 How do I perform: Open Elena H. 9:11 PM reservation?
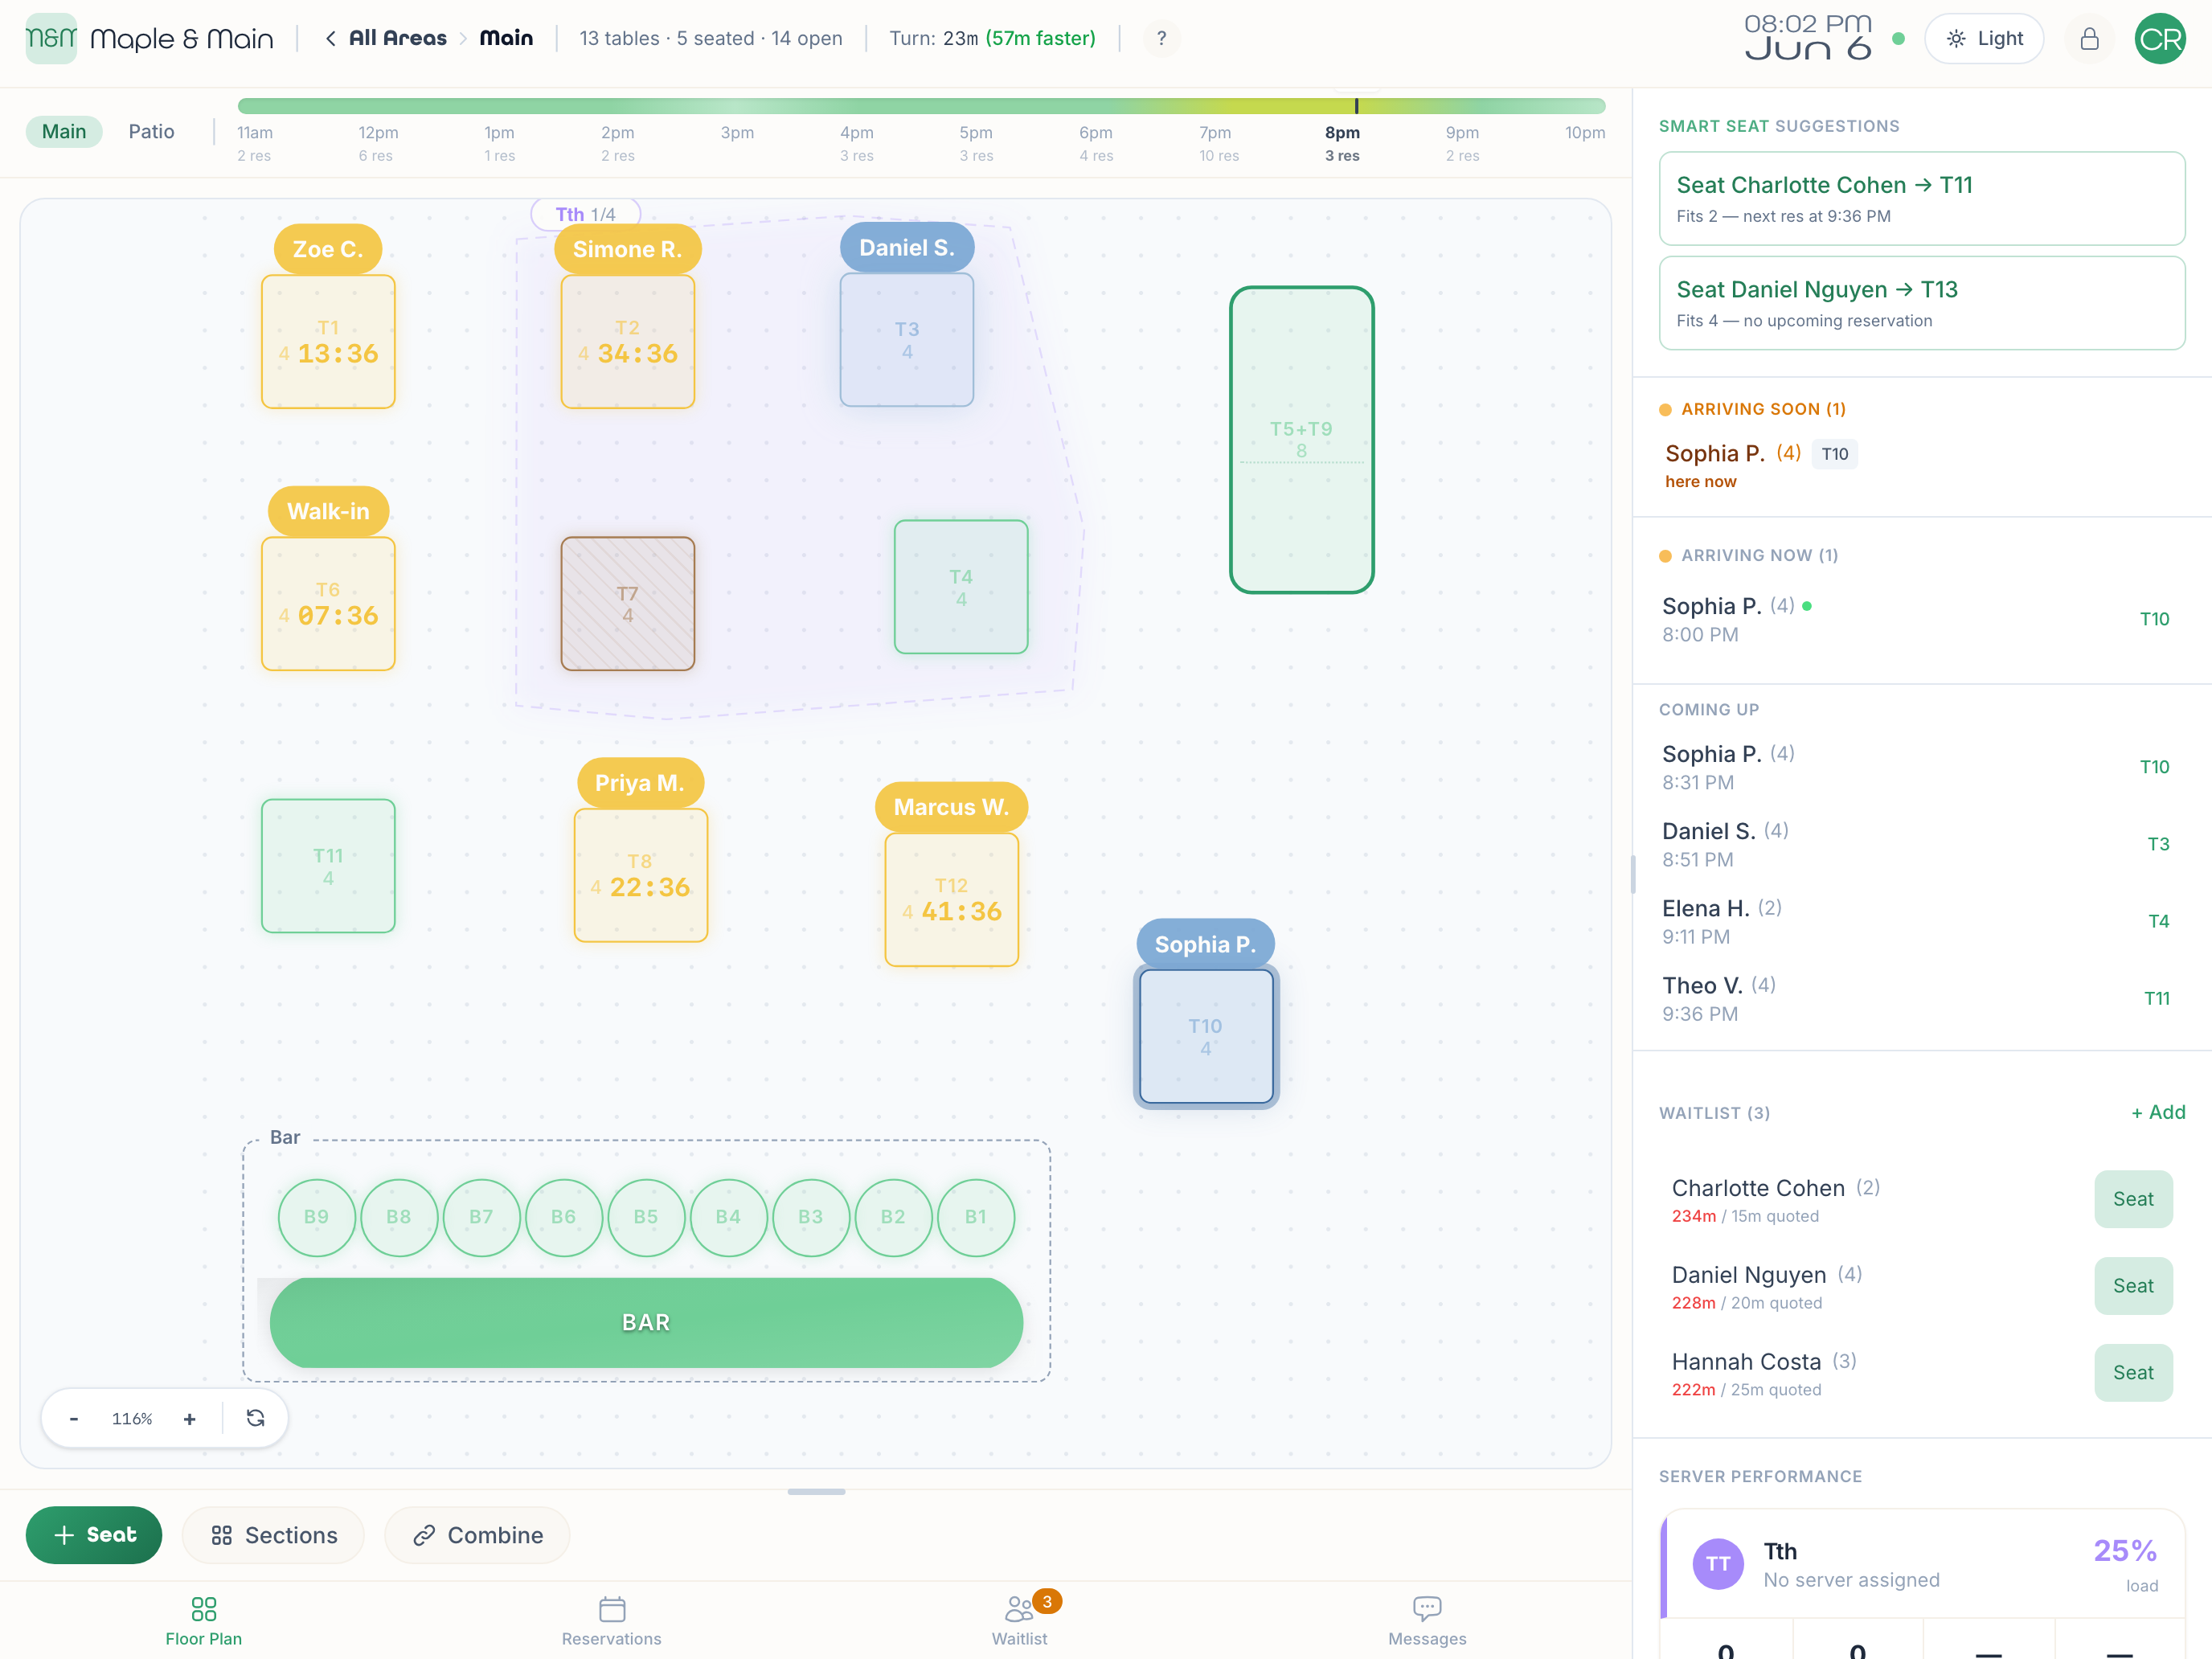click(1921, 921)
